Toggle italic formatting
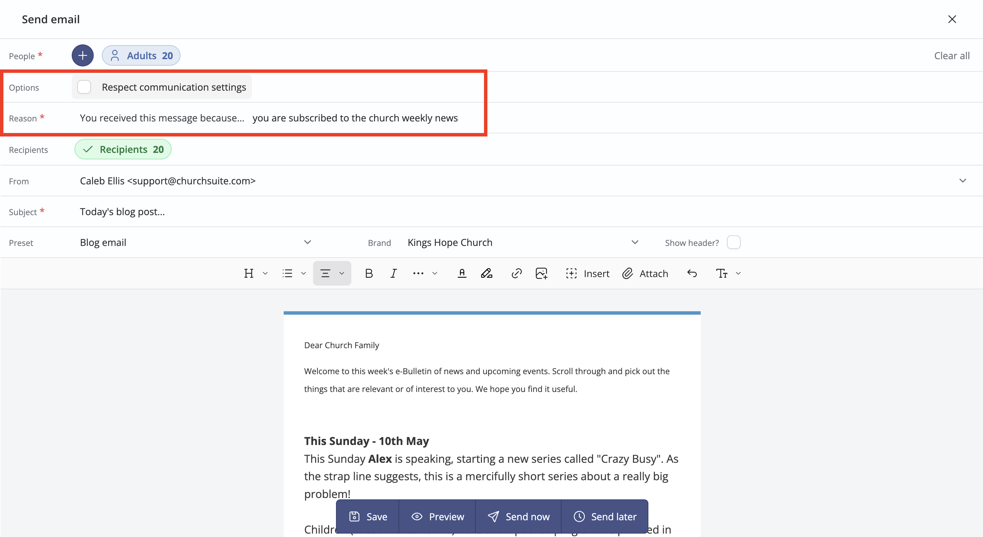Image resolution: width=983 pixels, height=537 pixels. click(x=393, y=274)
